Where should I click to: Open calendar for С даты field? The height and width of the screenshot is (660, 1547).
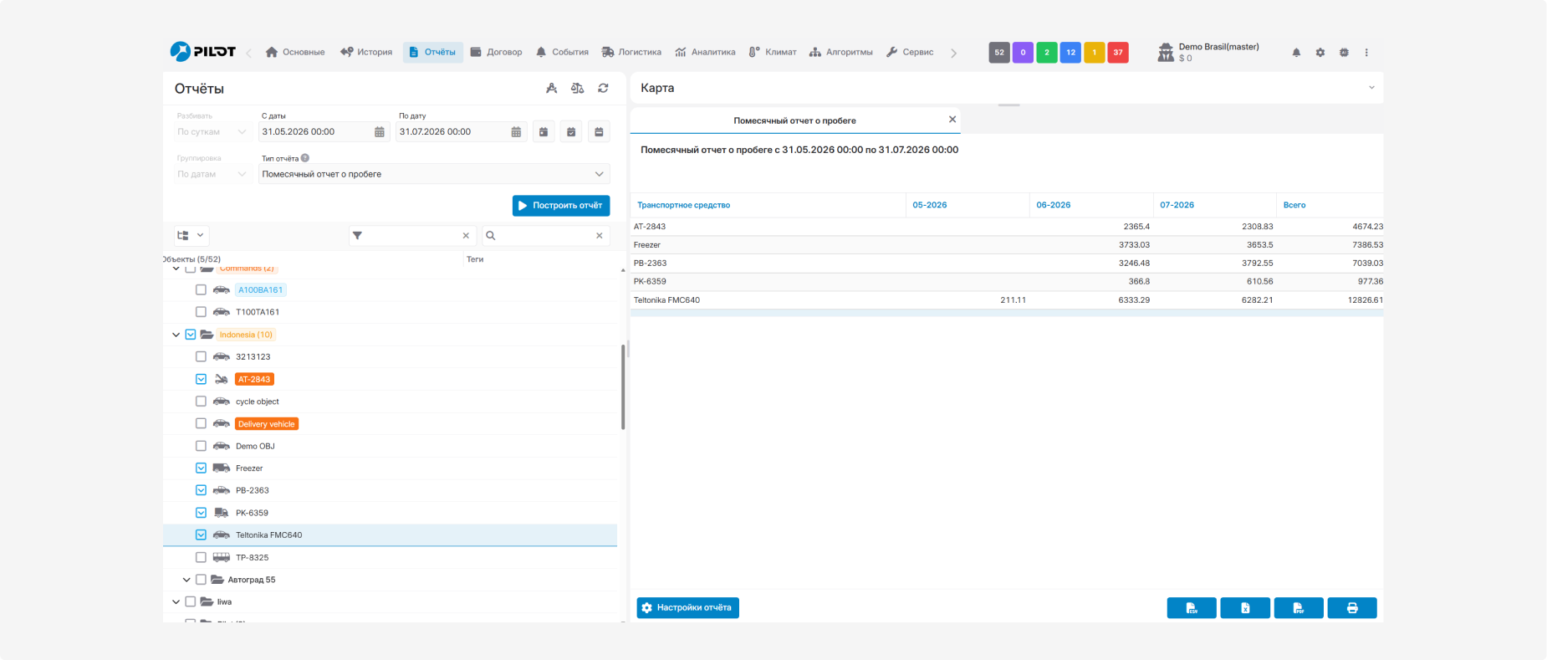coord(380,132)
